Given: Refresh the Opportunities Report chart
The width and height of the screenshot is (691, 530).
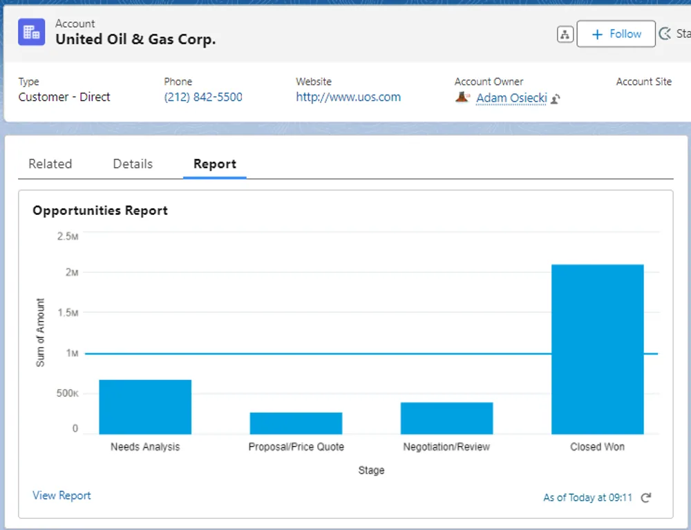Looking at the screenshot, I should [645, 498].
